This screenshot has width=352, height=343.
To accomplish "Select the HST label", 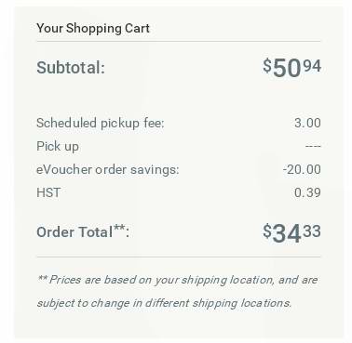I will coord(48,192).
